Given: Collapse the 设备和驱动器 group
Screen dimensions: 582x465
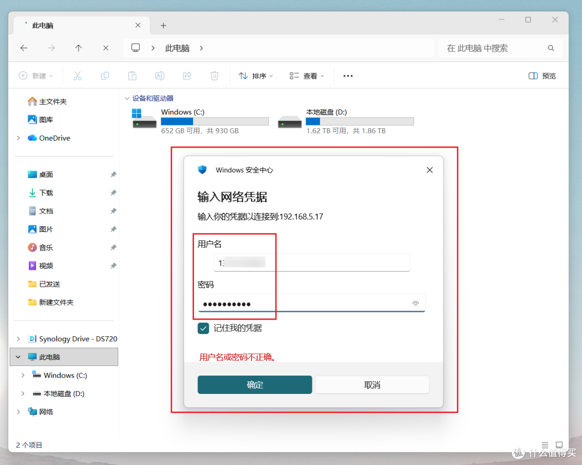Looking at the screenshot, I should pos(127,99).
